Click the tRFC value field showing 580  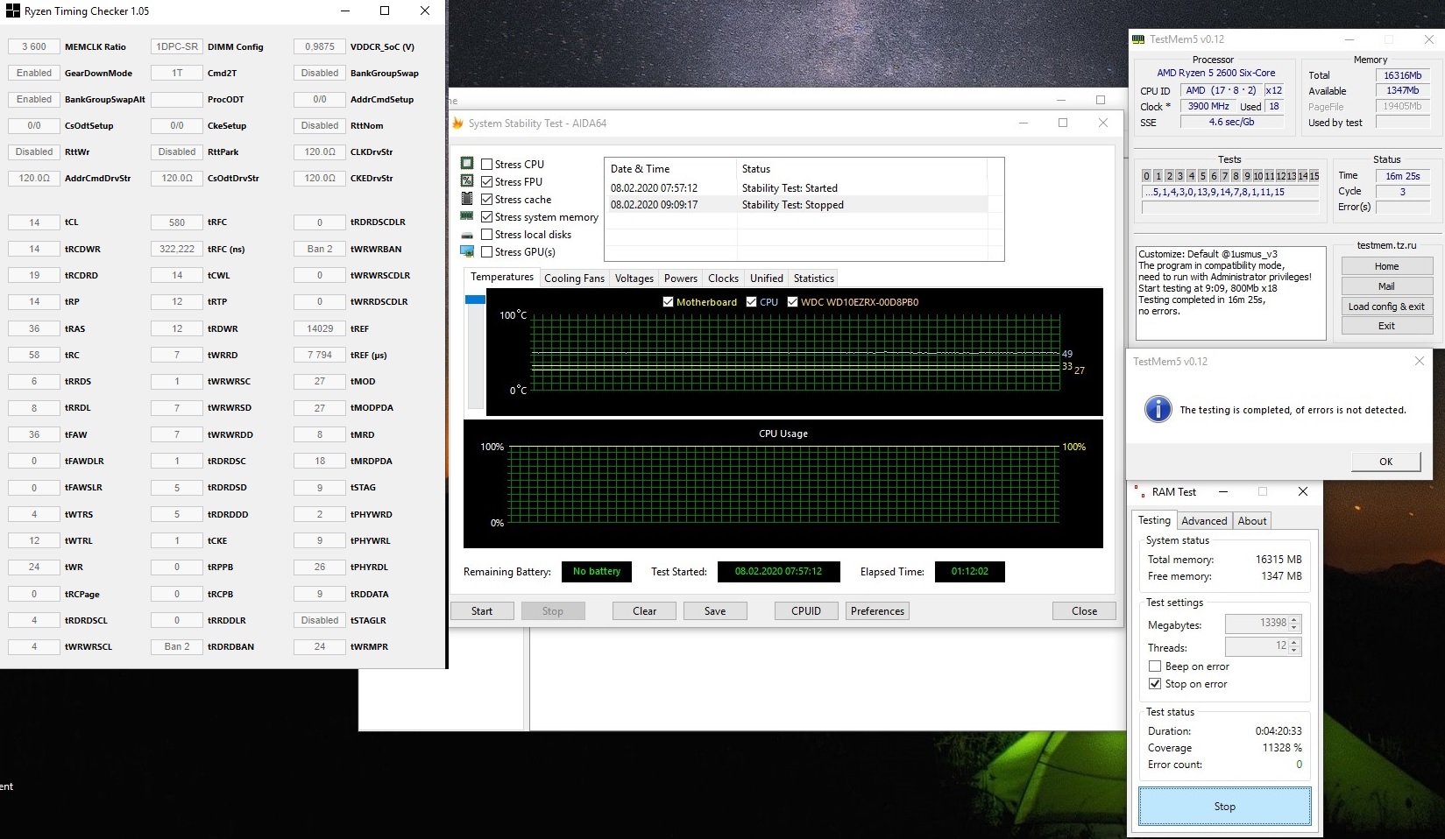(x=177, y=222)
